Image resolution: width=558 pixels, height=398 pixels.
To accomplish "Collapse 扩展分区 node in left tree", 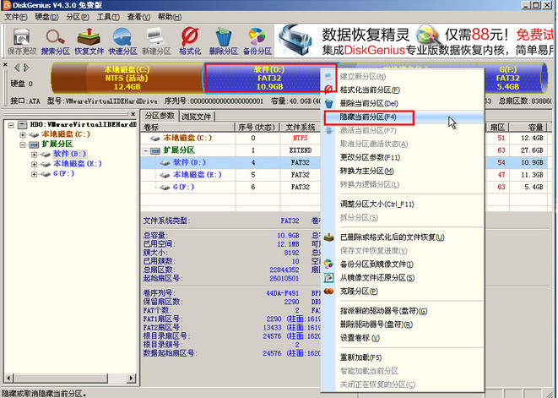I will point(23,144).
